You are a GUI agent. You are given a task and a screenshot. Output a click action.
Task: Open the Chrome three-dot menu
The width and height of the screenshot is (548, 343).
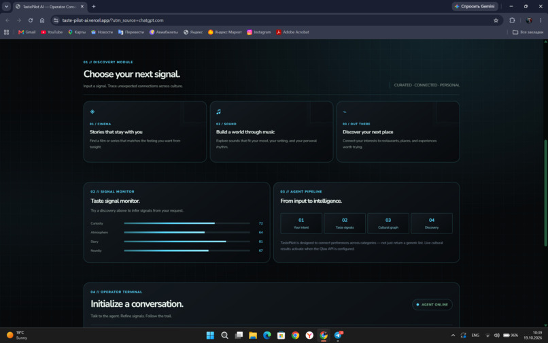541,20
